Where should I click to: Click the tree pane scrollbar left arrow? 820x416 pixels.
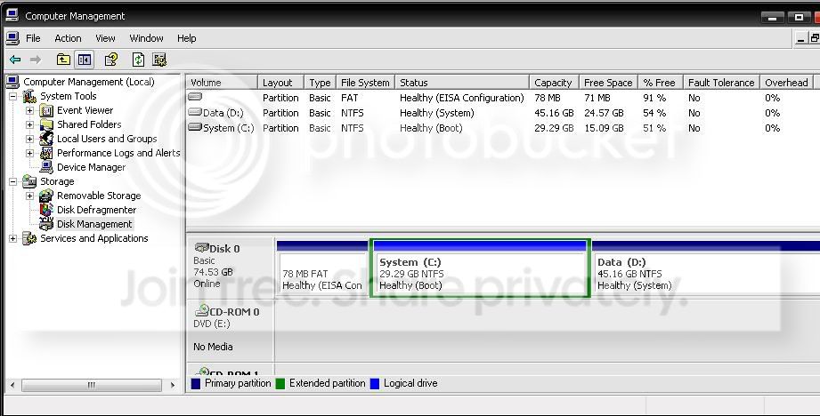[12, 385]
